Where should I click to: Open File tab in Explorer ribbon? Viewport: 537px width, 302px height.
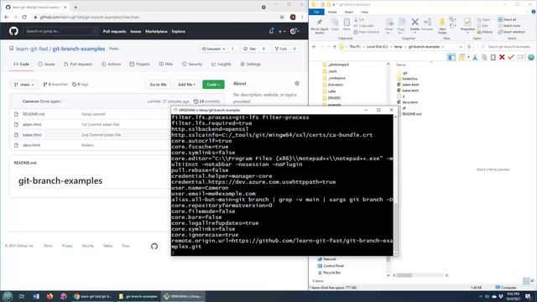pyautogui.click(x=316, y=12)
